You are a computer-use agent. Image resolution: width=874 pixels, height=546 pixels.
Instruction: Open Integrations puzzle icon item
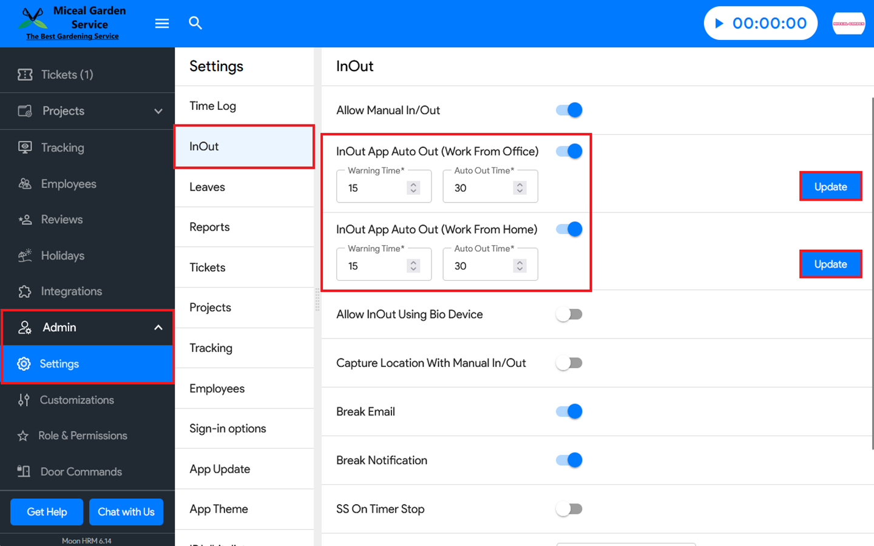25,291
